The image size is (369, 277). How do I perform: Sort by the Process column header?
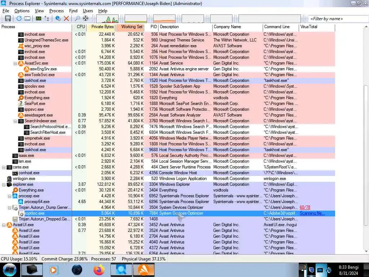36,27
